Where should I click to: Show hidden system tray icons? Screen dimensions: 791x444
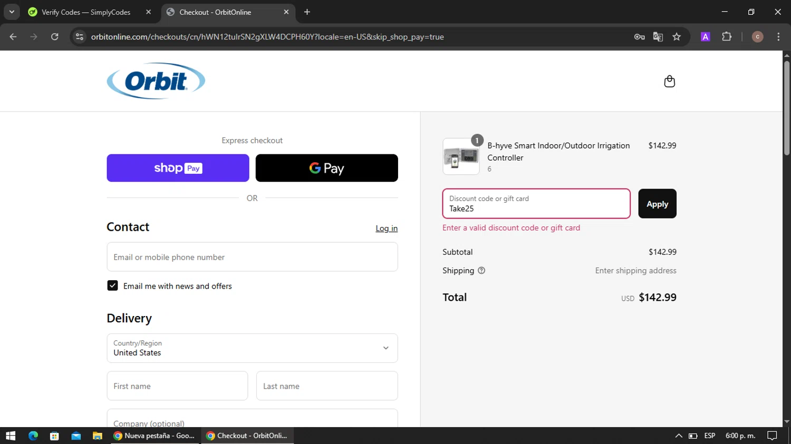[679, 436]
